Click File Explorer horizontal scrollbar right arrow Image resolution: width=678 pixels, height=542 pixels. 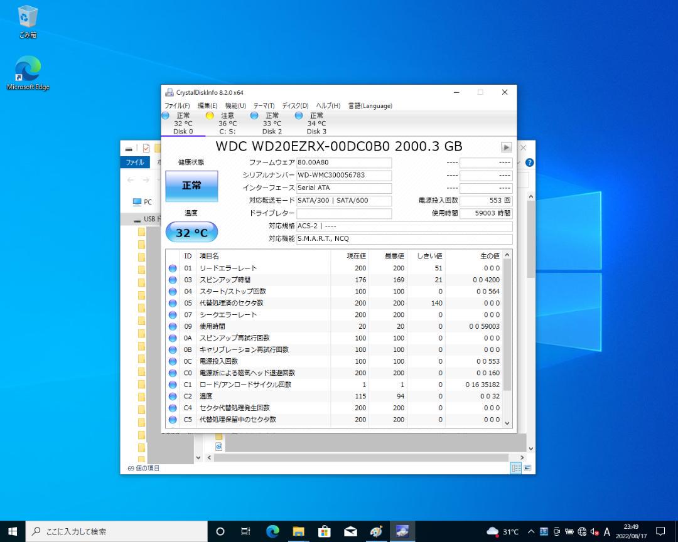click(522, 457)
